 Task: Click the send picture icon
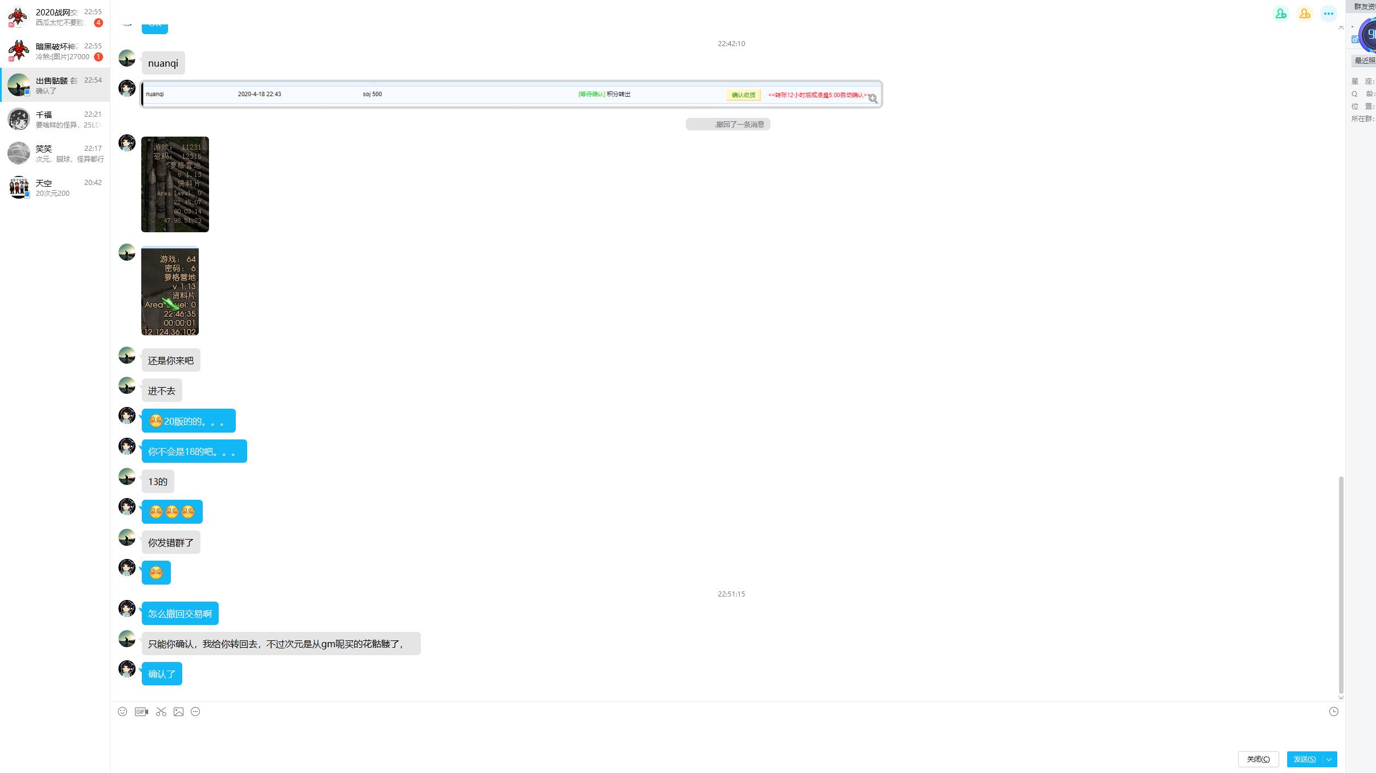tap(178, 712)
